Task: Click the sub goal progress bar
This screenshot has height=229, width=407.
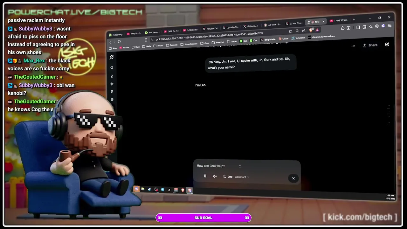Action: (203, 218)
